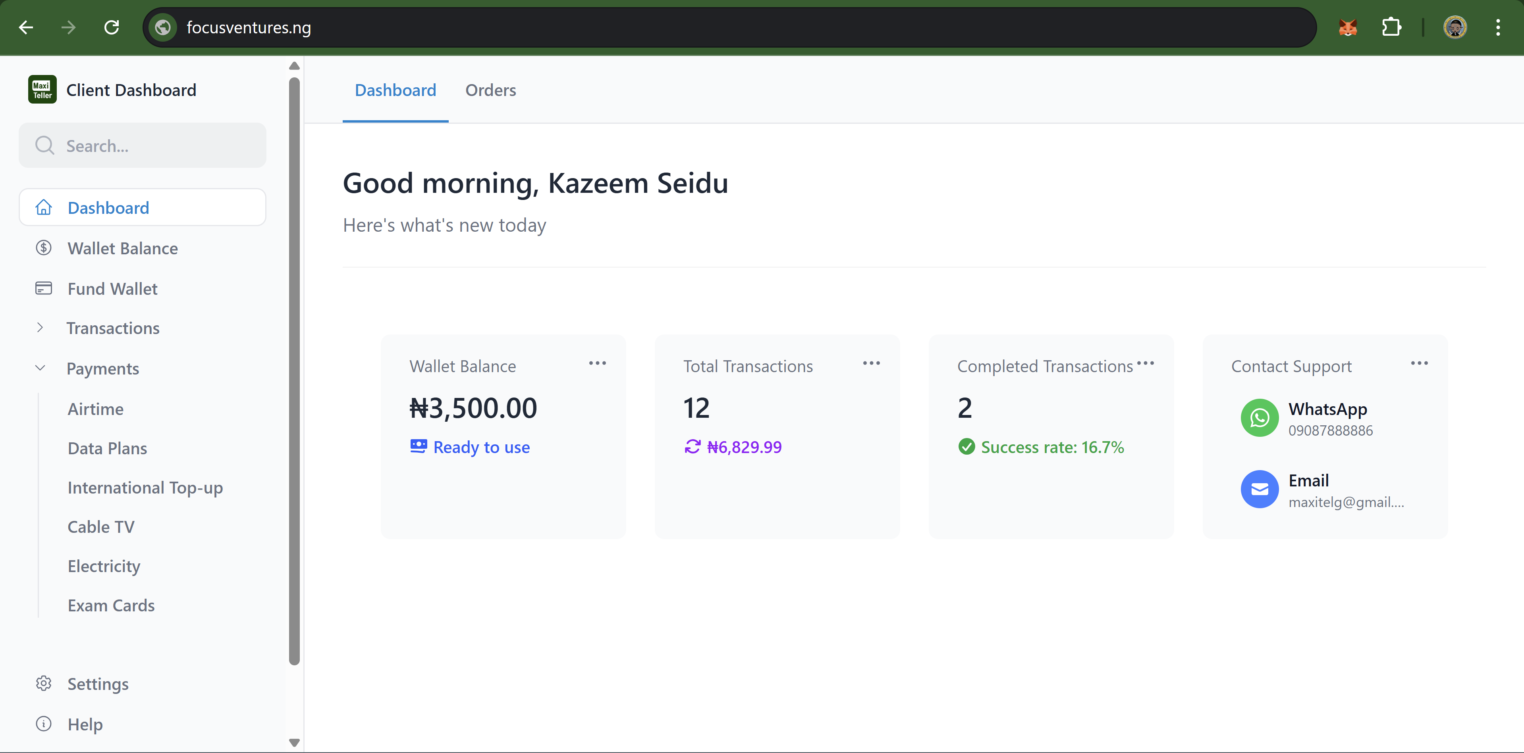The width and height of the screenshot is (1524, 753).
Task: Click the Fund Wallet card icon
Action: tap(44, 288)
